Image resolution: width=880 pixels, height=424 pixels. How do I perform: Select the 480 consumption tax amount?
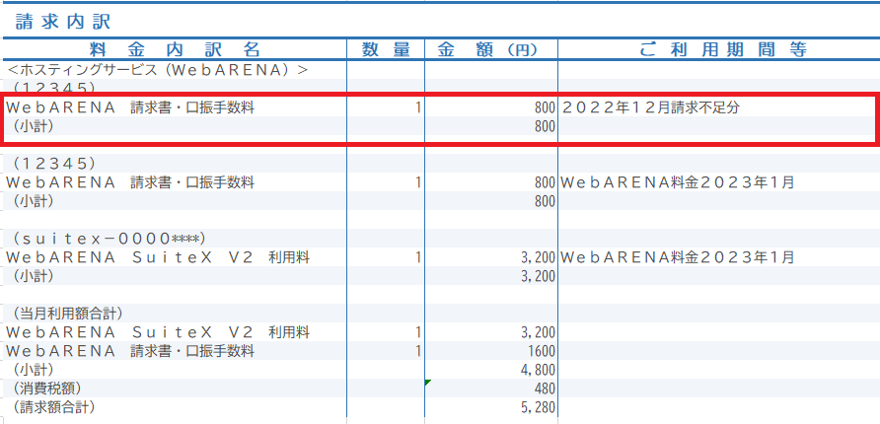click(x=544, y=389)
